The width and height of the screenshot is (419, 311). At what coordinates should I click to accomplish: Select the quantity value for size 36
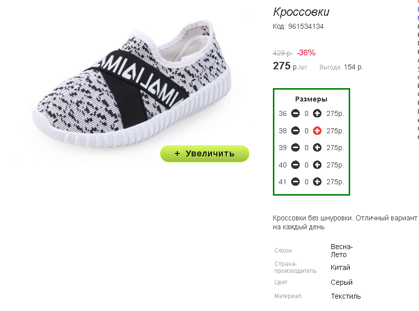pyautogui.click(x=307, y=113)
